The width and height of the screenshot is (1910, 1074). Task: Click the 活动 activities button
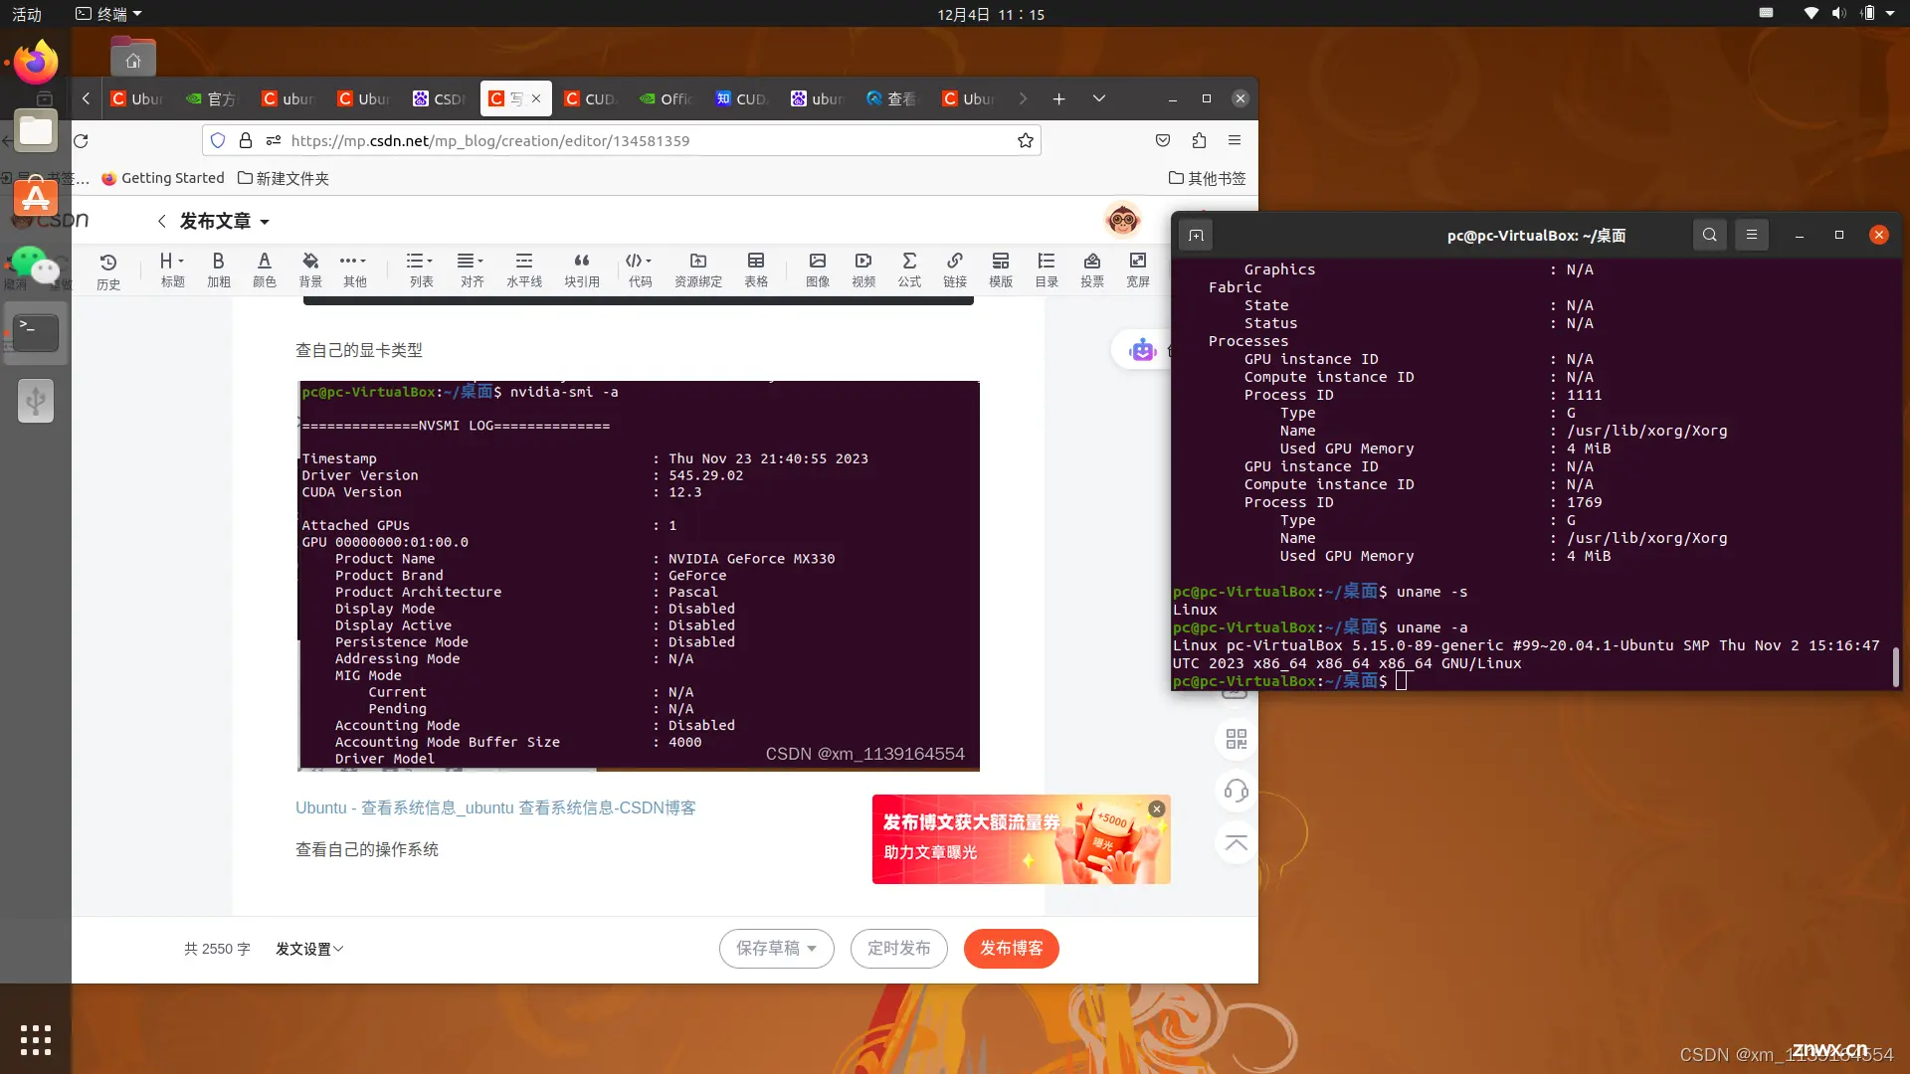coord(27,14)
